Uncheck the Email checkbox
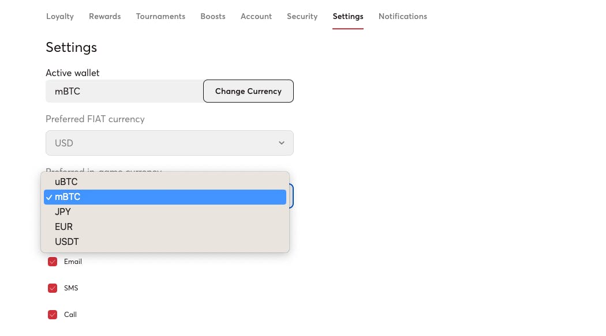Image resolution: width=606 pixels, height=336 pixels. (x=53, y=262)
